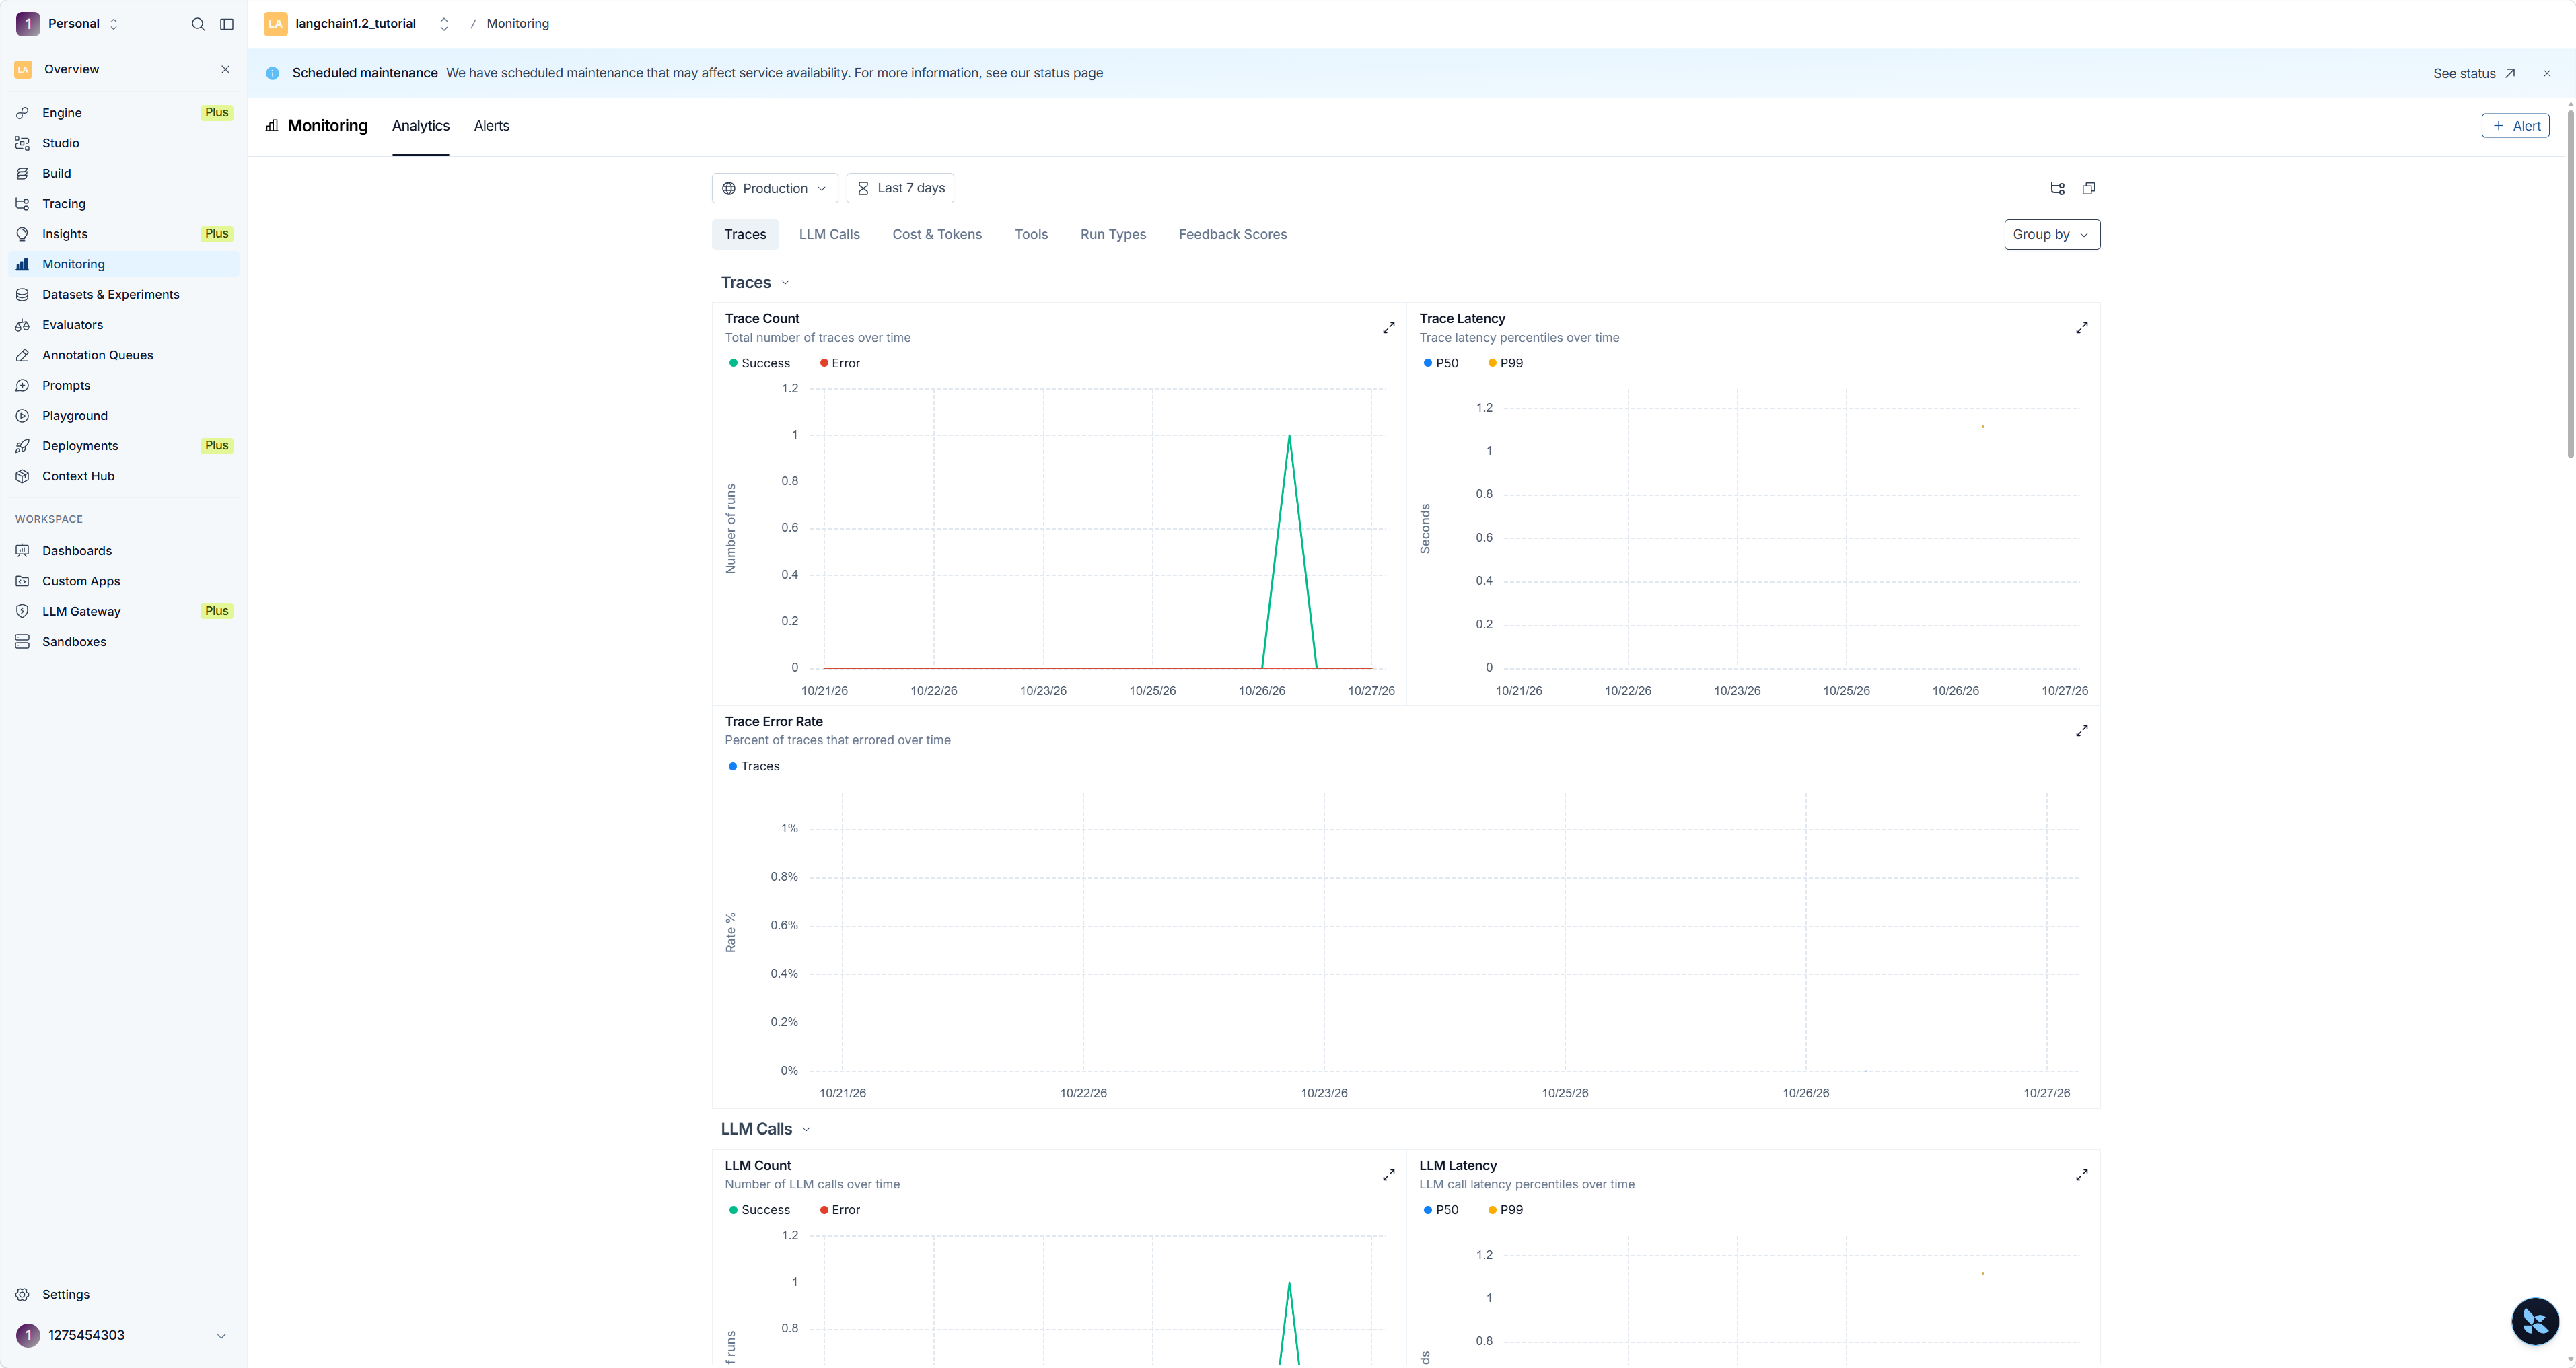Open the Last 7 days time range picker

coord(900,188)
